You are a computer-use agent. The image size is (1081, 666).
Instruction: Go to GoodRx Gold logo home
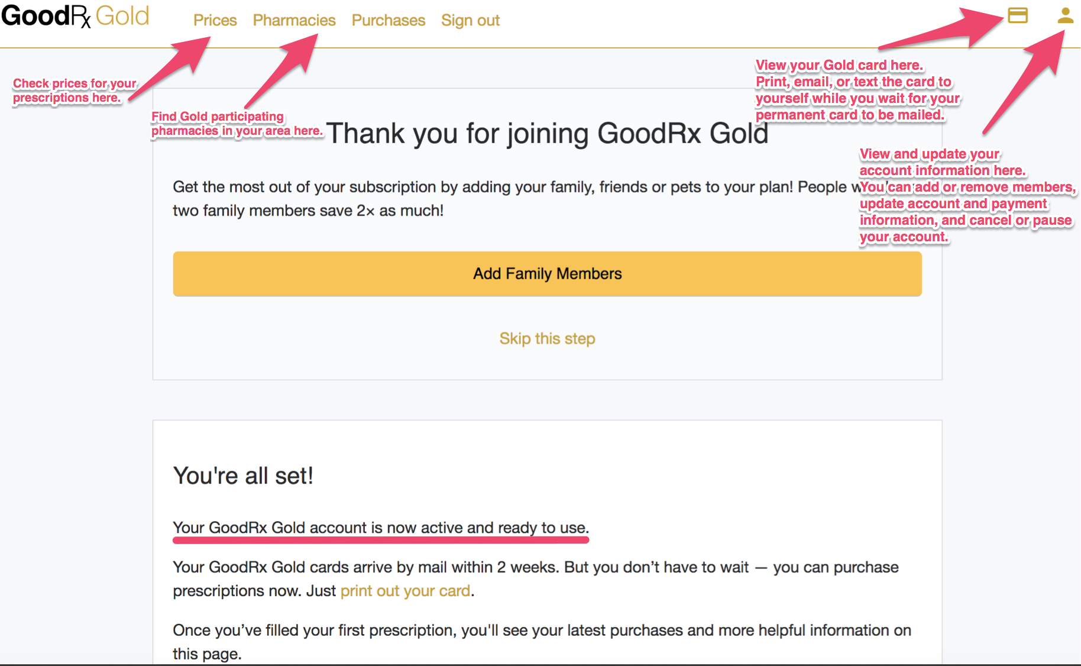[x=75, y=16]
